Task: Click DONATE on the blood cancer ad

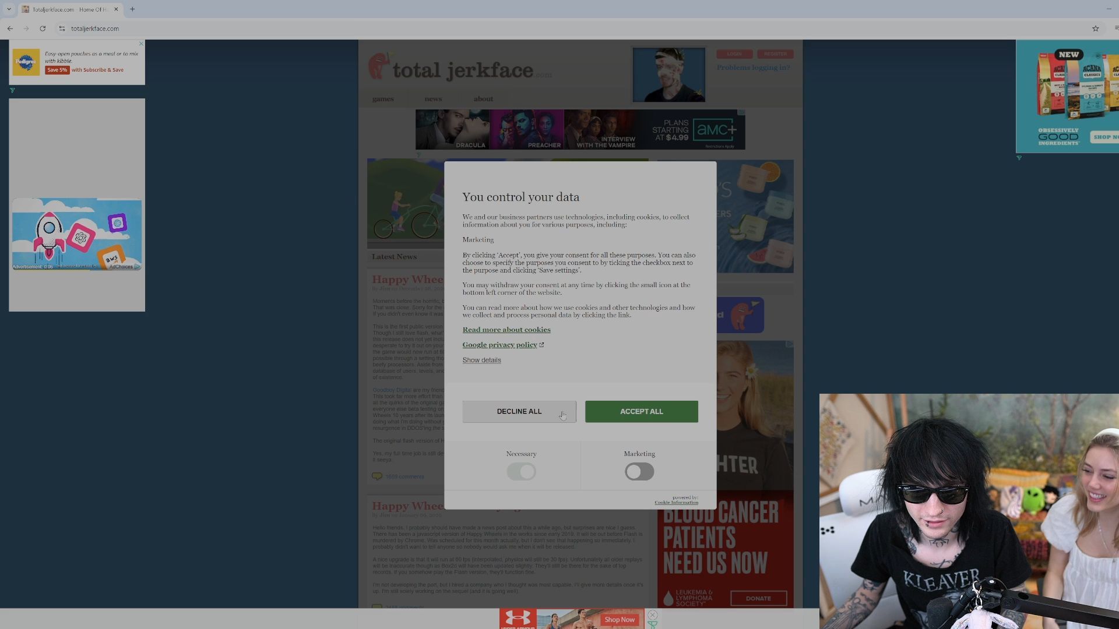Action: [758, 598]
